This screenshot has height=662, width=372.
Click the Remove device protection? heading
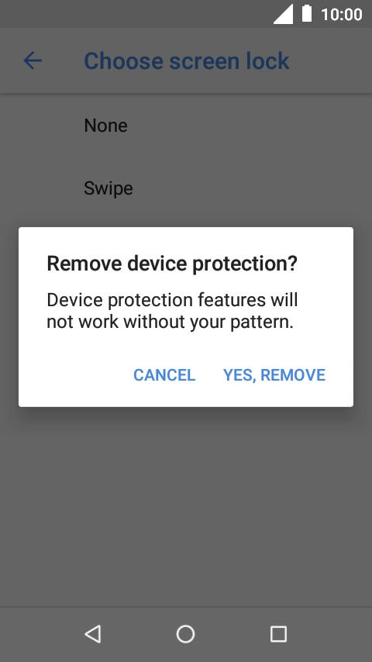(x=172, y=264)
